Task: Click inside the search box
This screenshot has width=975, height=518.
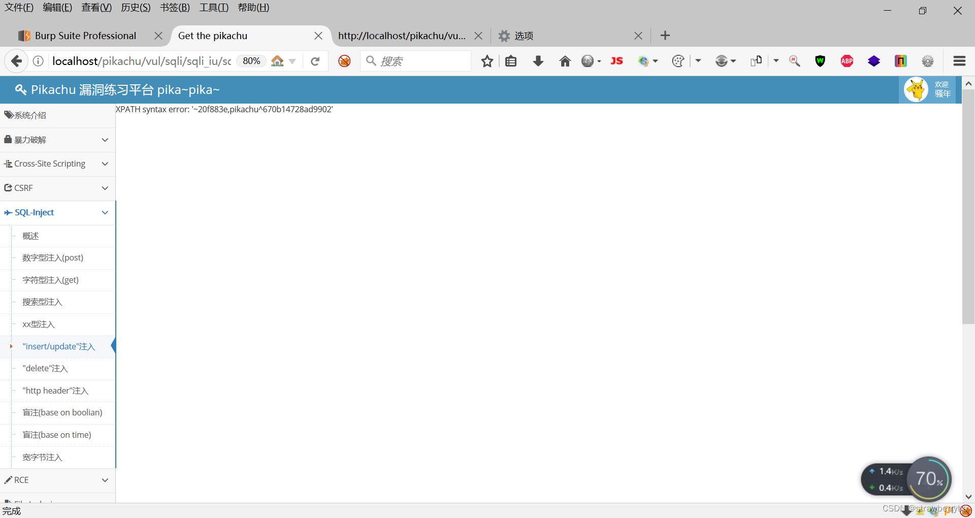Action: (416, 61)
